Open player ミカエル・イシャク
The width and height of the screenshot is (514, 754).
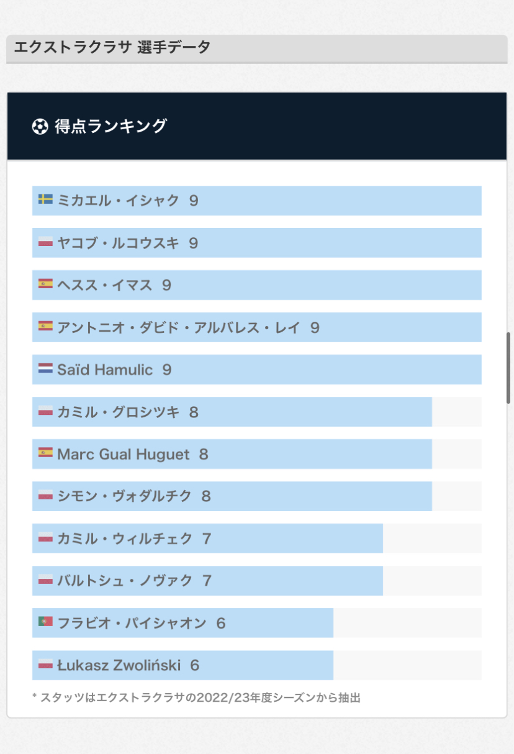[x=118, y=201]
